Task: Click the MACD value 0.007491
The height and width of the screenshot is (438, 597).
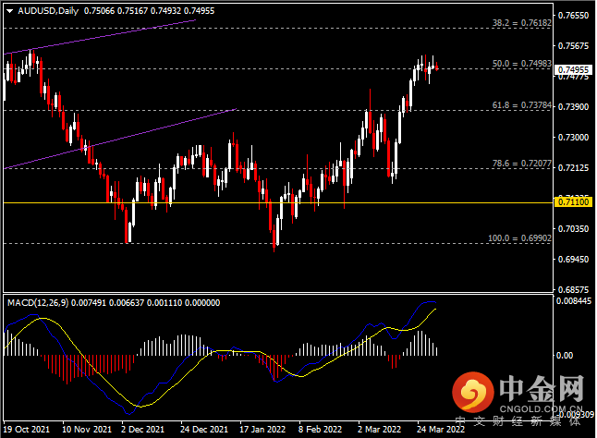Action: tap(89, 303)
